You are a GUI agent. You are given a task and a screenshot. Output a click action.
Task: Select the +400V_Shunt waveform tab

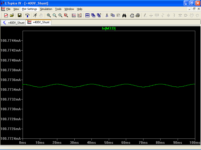38,22
